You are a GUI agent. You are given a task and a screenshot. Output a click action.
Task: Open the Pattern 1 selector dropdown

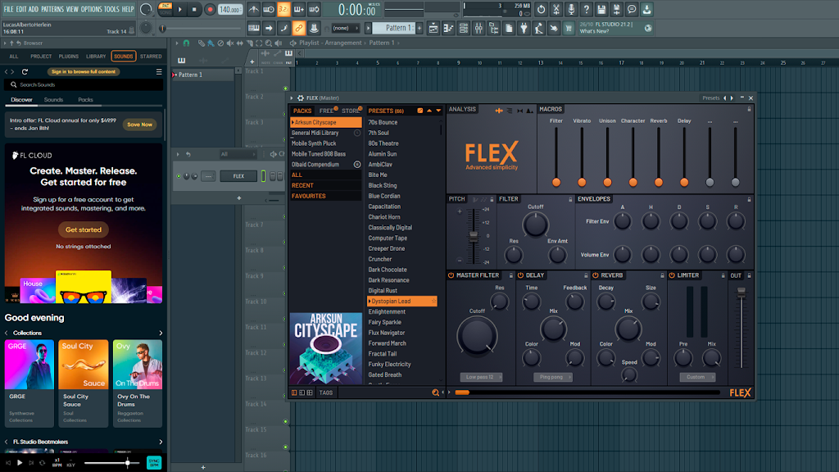[x=396, y=28]
